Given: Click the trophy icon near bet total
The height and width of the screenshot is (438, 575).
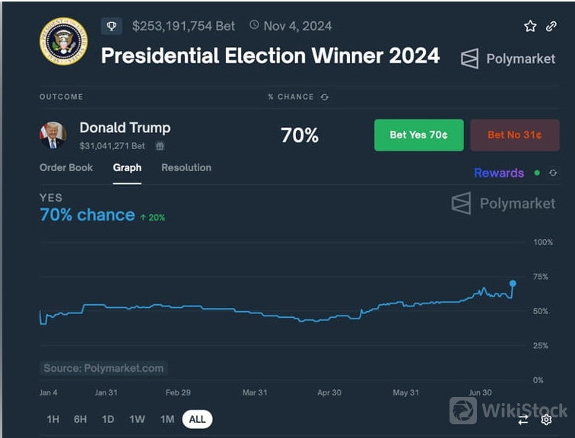Looking at the screenshot, I should coord(111,26).
